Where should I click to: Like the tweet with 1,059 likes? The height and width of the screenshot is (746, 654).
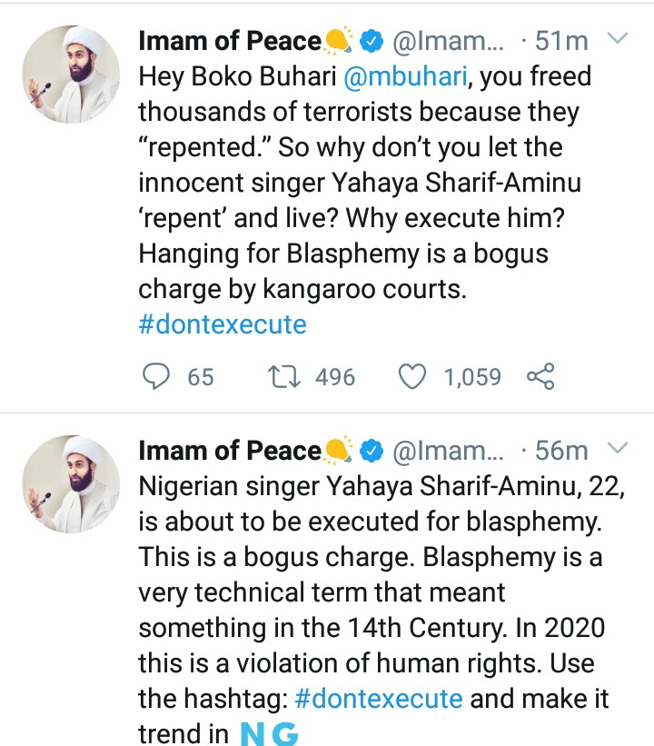tap(414, 376)
